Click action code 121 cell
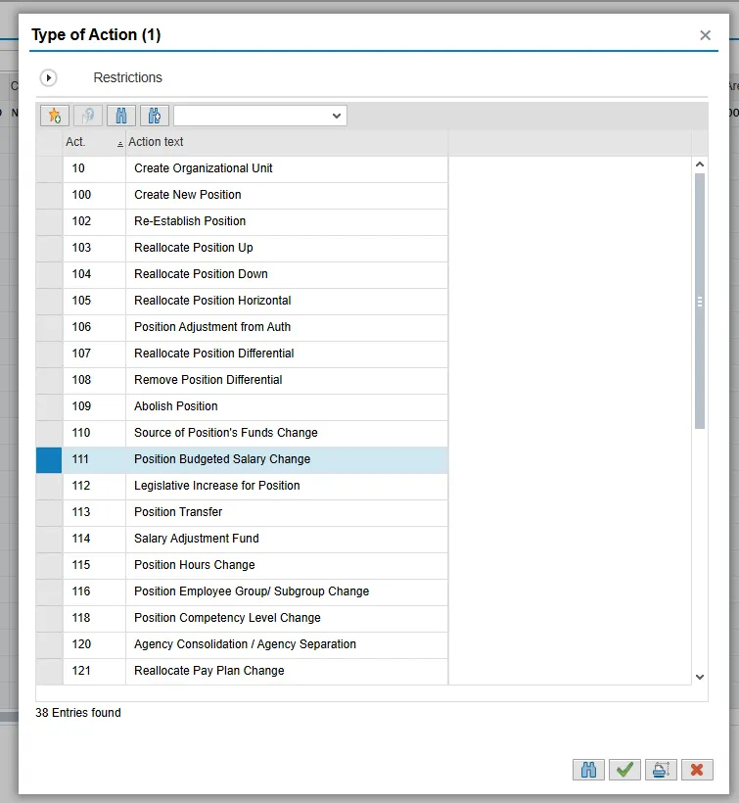The width and height of the screenshot is (739, 803). coord(94,672)
